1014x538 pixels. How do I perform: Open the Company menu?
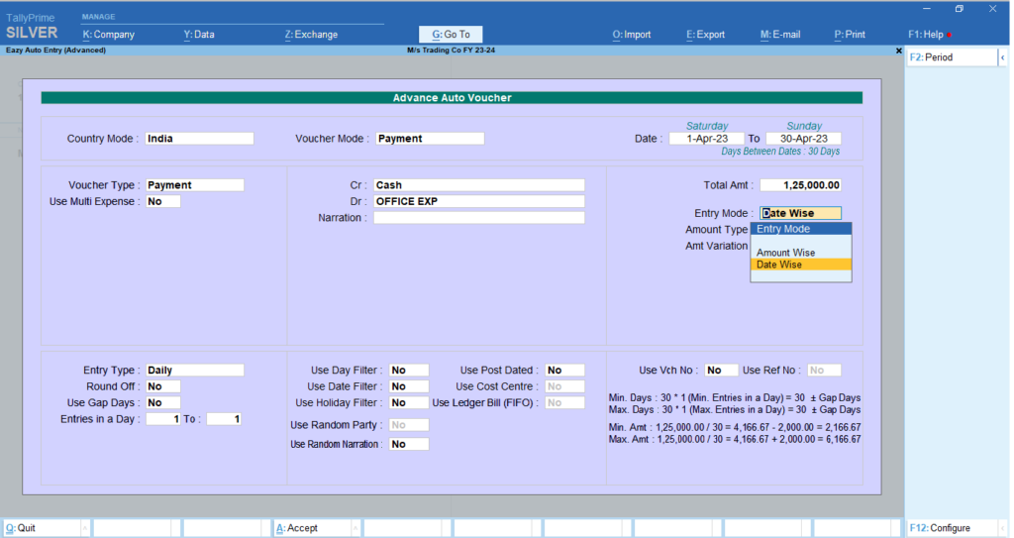tap(109, 35)
